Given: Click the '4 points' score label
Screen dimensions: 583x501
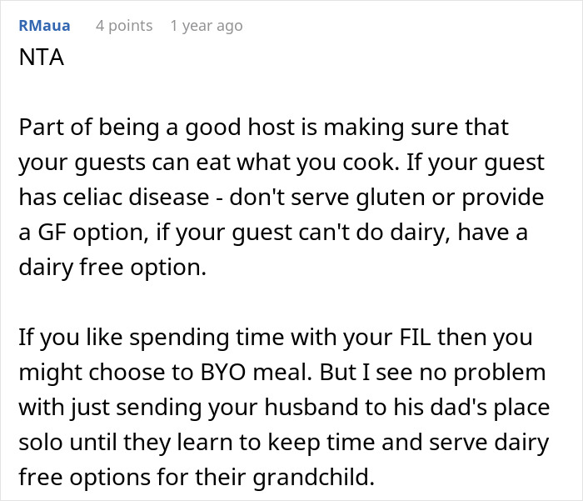Looking at the screenshot, I should [x=124, y=26].
